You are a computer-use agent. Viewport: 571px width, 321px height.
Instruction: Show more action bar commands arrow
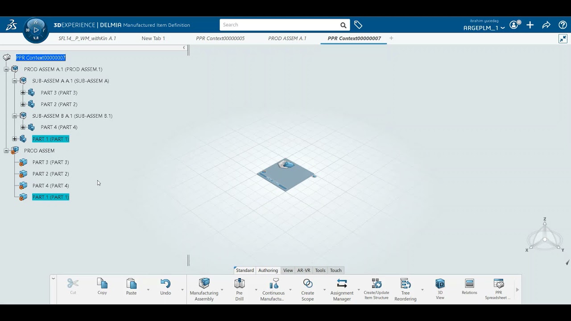point(517,290)
